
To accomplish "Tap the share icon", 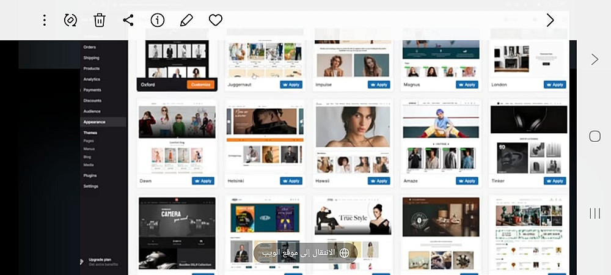I will (x=128, y=20).
